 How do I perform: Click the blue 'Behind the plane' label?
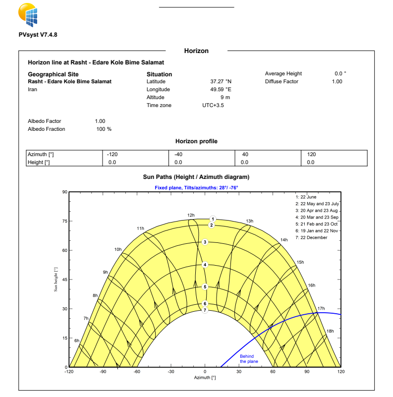[249, 359]
